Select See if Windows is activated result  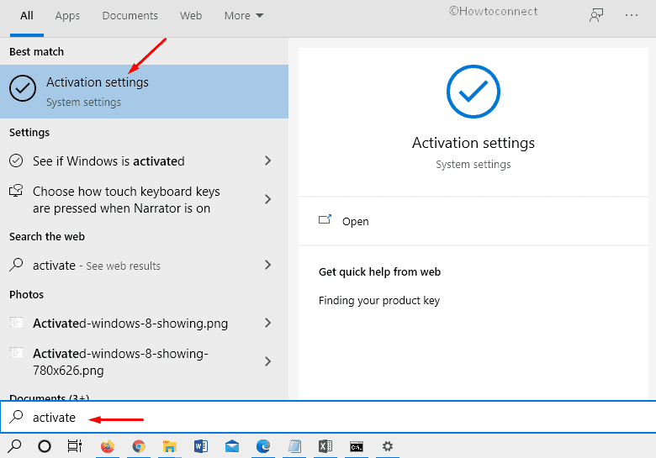[x=144, y=161]
